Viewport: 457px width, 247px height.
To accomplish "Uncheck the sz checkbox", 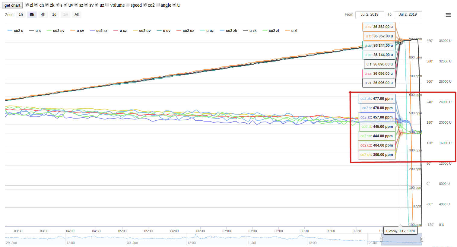I will pyautogui.click(x=76, y=5).
